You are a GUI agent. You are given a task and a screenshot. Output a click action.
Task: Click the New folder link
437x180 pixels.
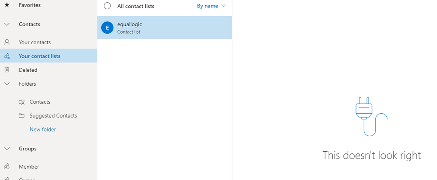tap(42, 129)
